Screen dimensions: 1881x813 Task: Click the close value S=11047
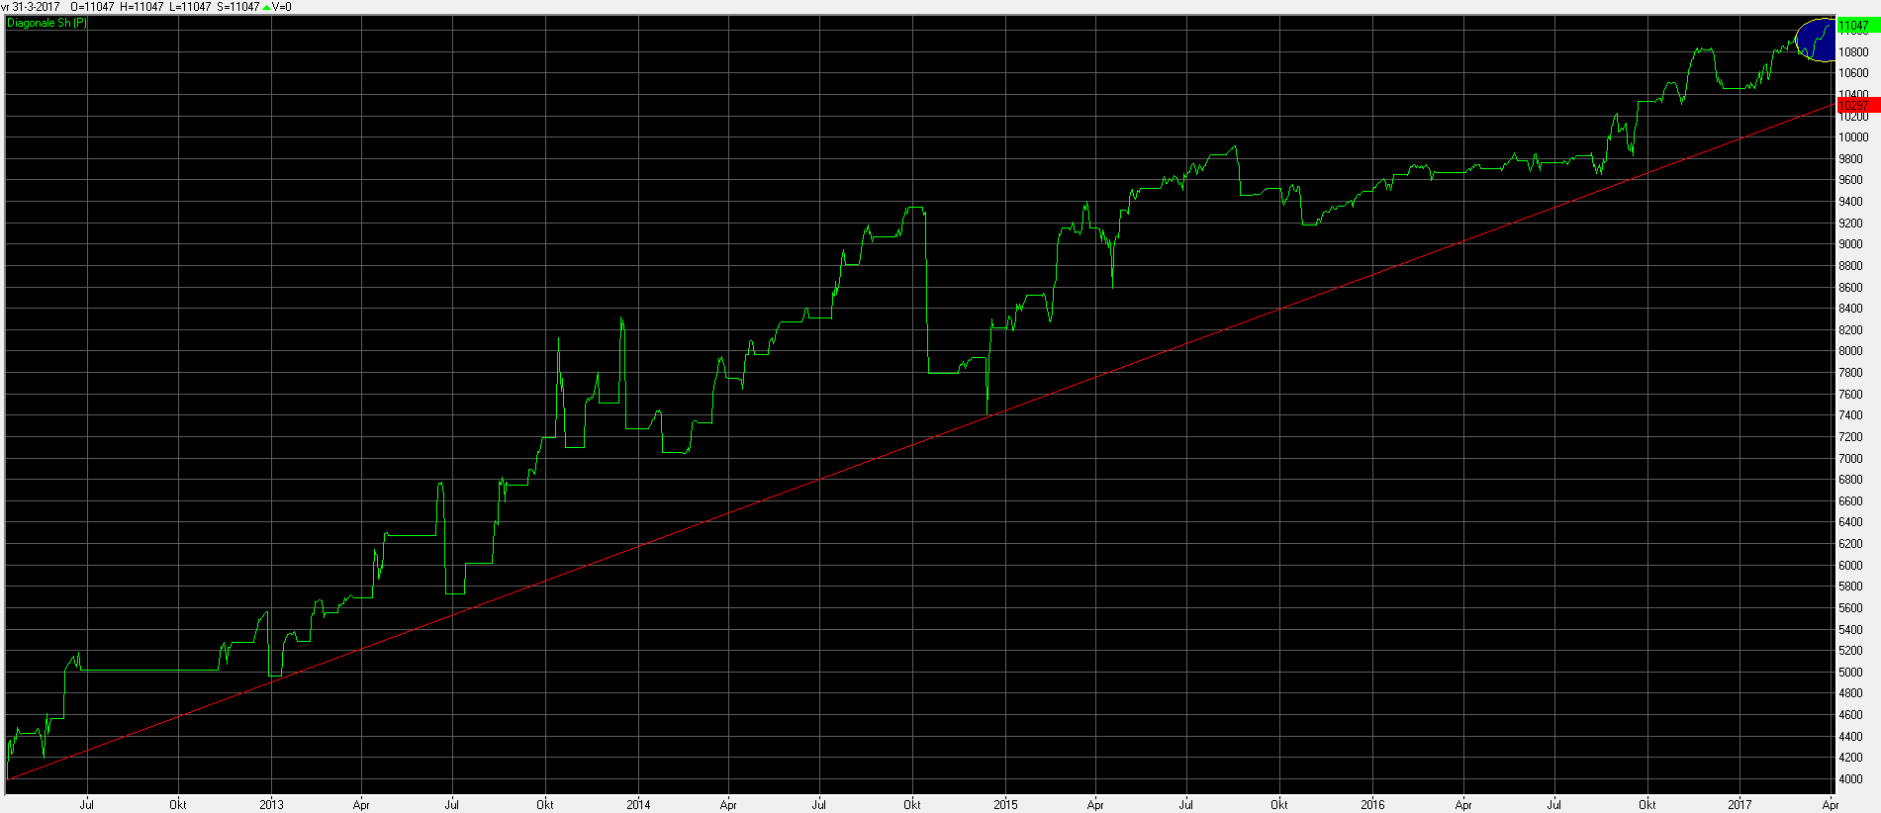click(x=237, y=7)
